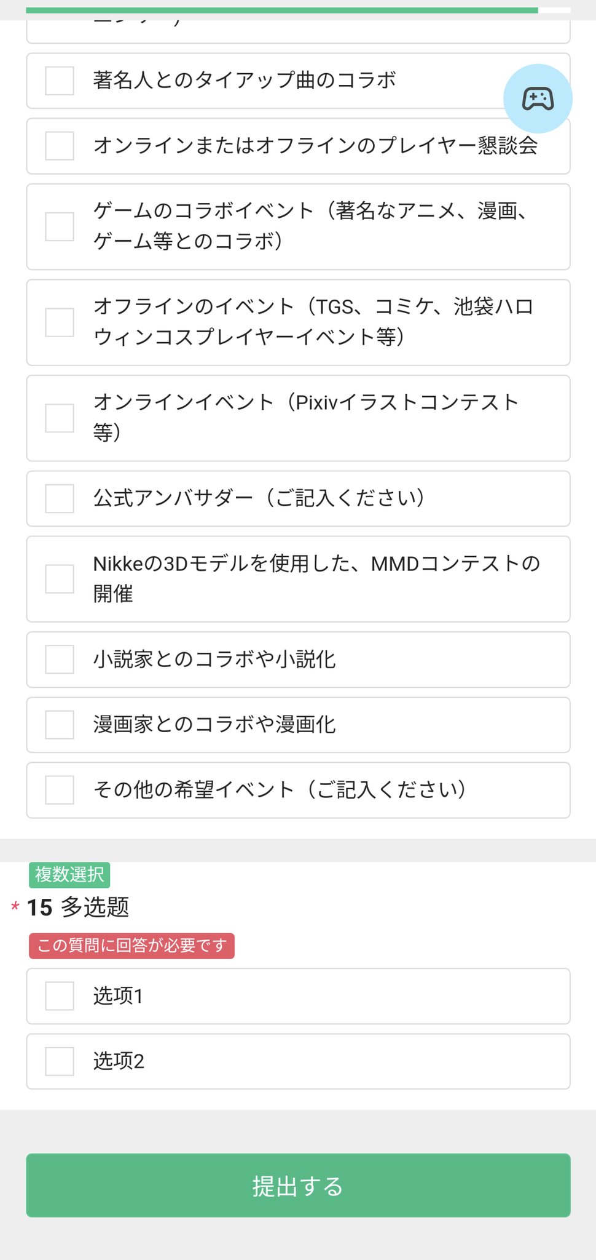
Task: Check 著名人とのタイアップ曲のコラボ option
Action: click(60, 81)
